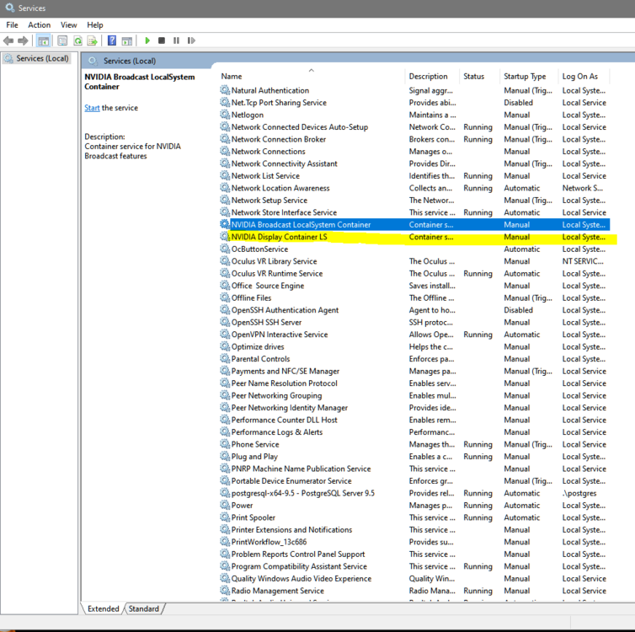This screenshot has height=632, width=635.
Task: Click the Start the service link
Action: coord(92,108)
